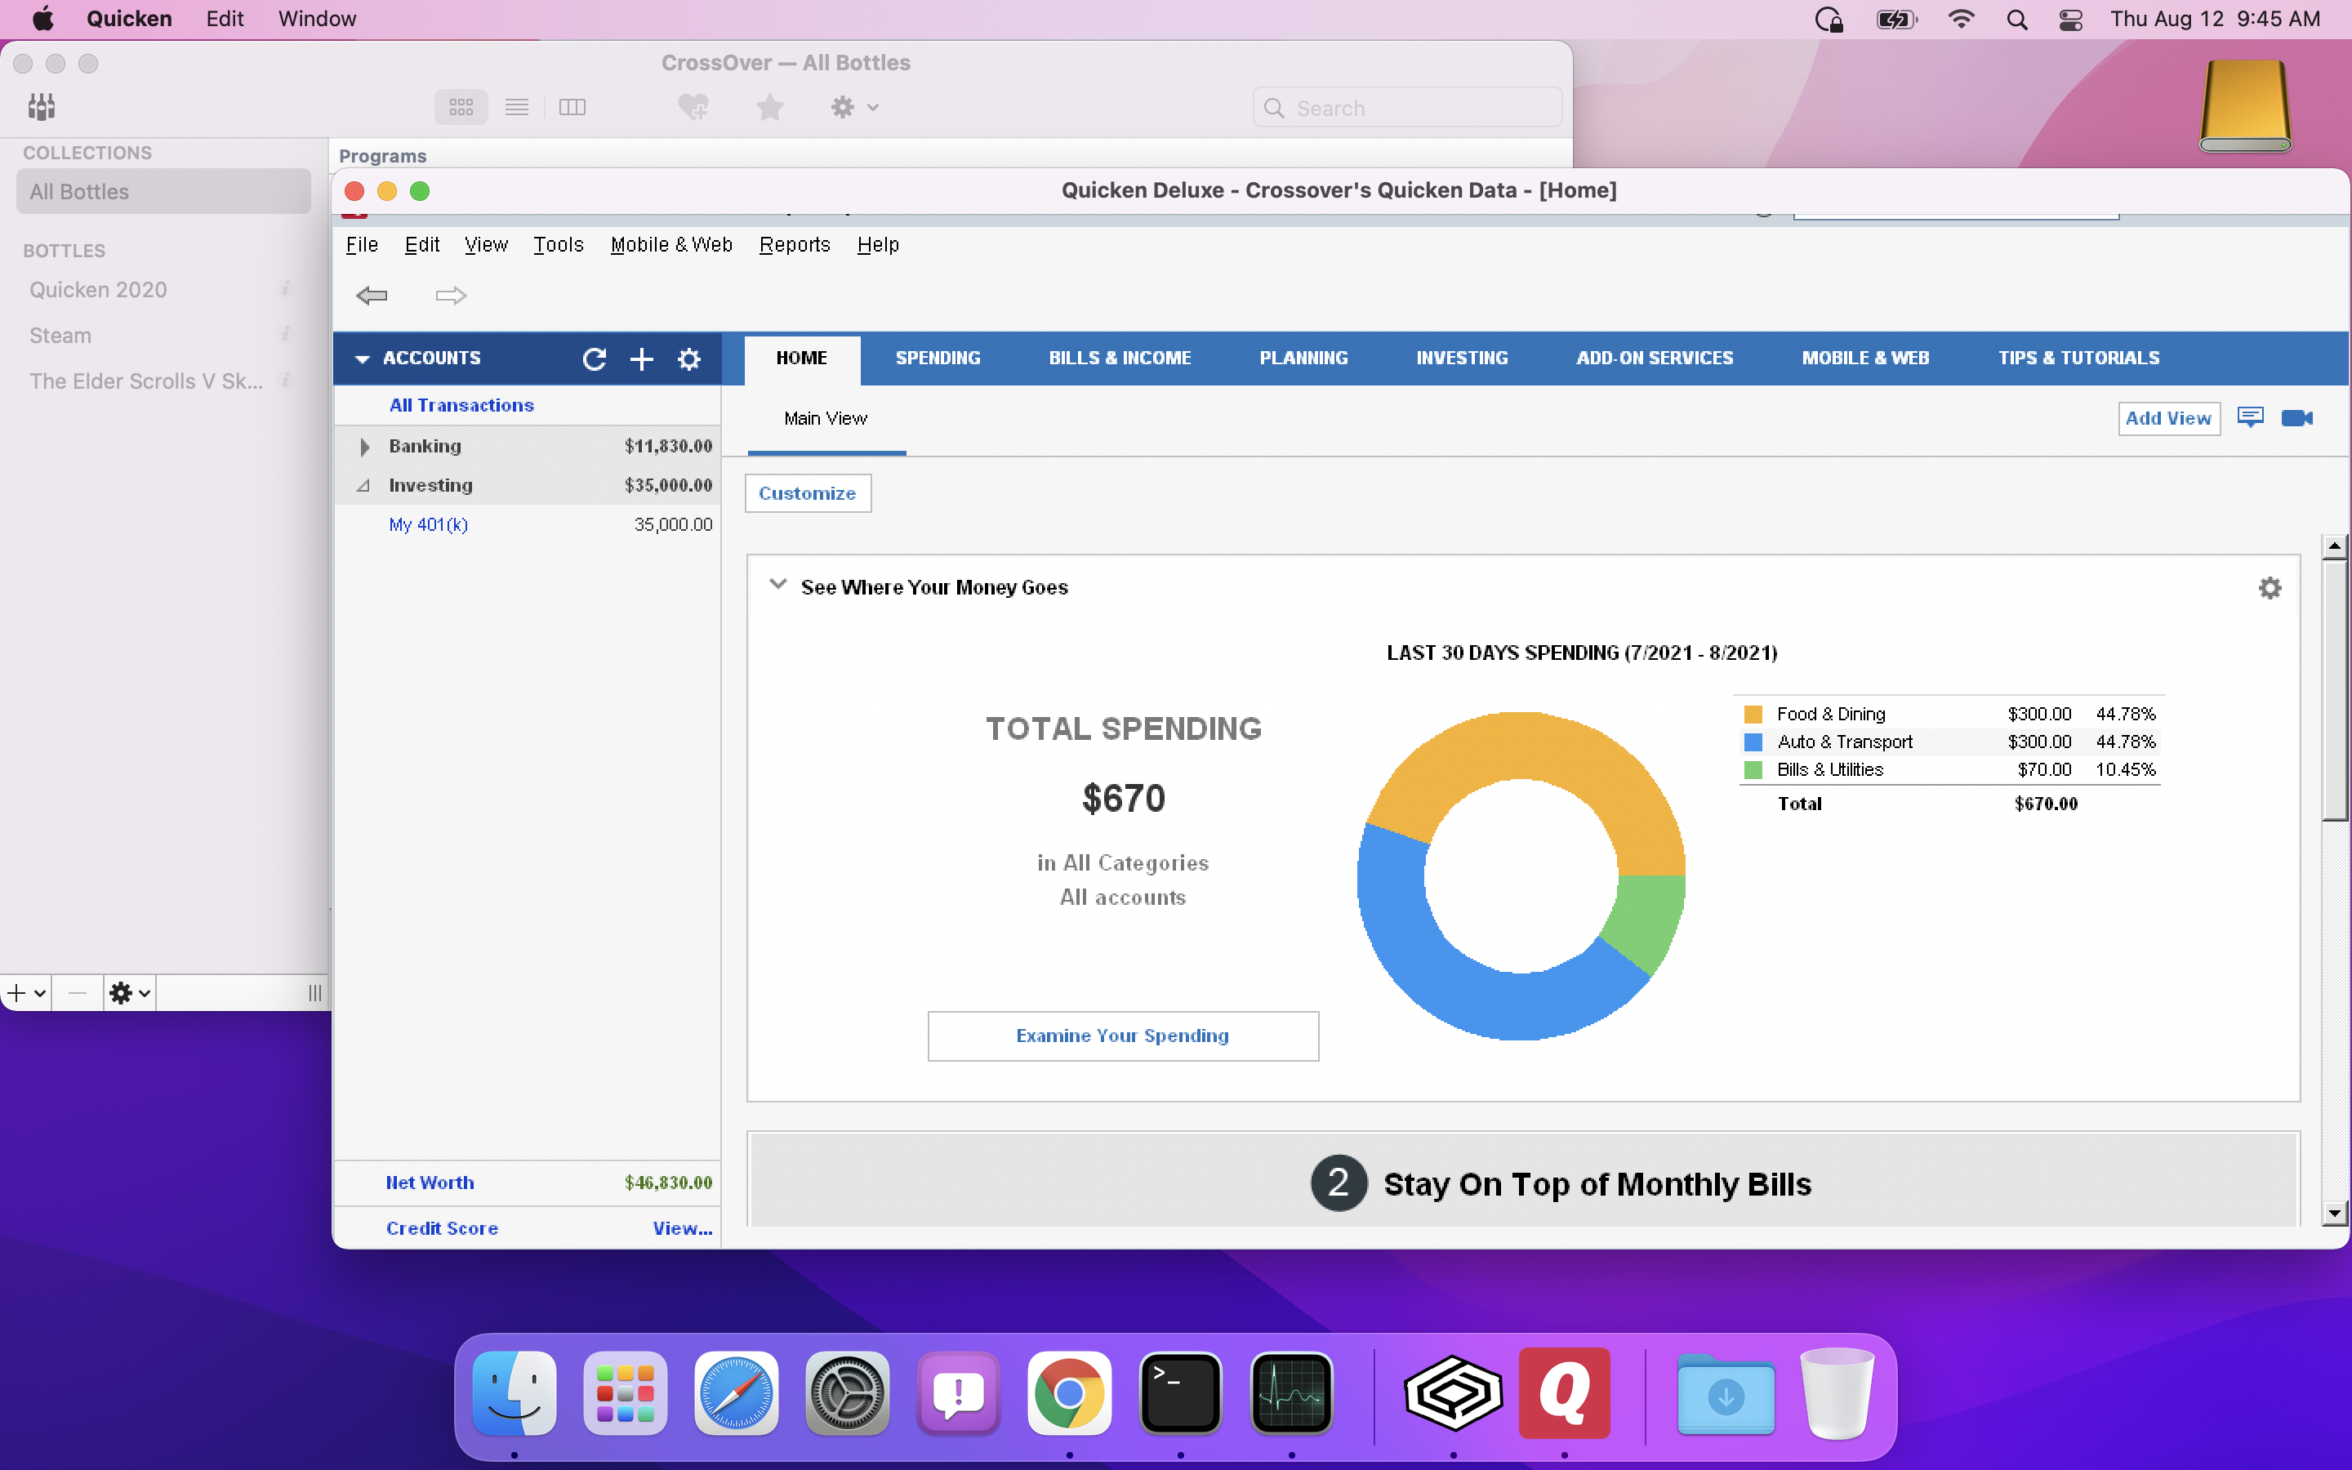This screenshot has width=2352, height=1470.
Task: Collapse the See Where Your Money Goes section
Action: coord(777,586)
